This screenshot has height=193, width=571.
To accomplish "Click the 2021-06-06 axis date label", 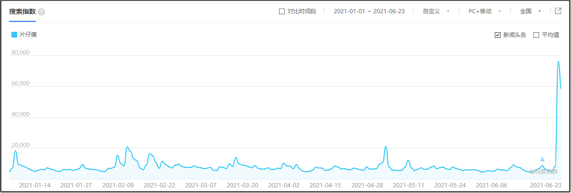I will 491,185.
